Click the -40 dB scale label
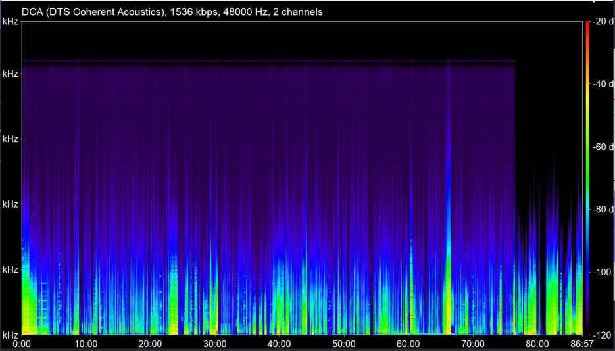Viewport: 615px width, 351px height. [x=603, y=84]
